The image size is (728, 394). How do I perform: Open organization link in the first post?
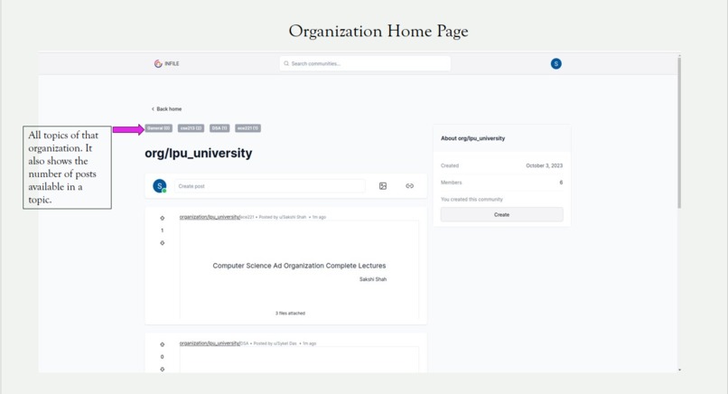click(x=210, y=217)
